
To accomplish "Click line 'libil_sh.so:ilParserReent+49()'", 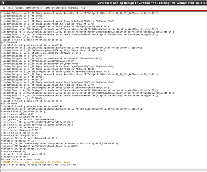I will pos(21,127).
